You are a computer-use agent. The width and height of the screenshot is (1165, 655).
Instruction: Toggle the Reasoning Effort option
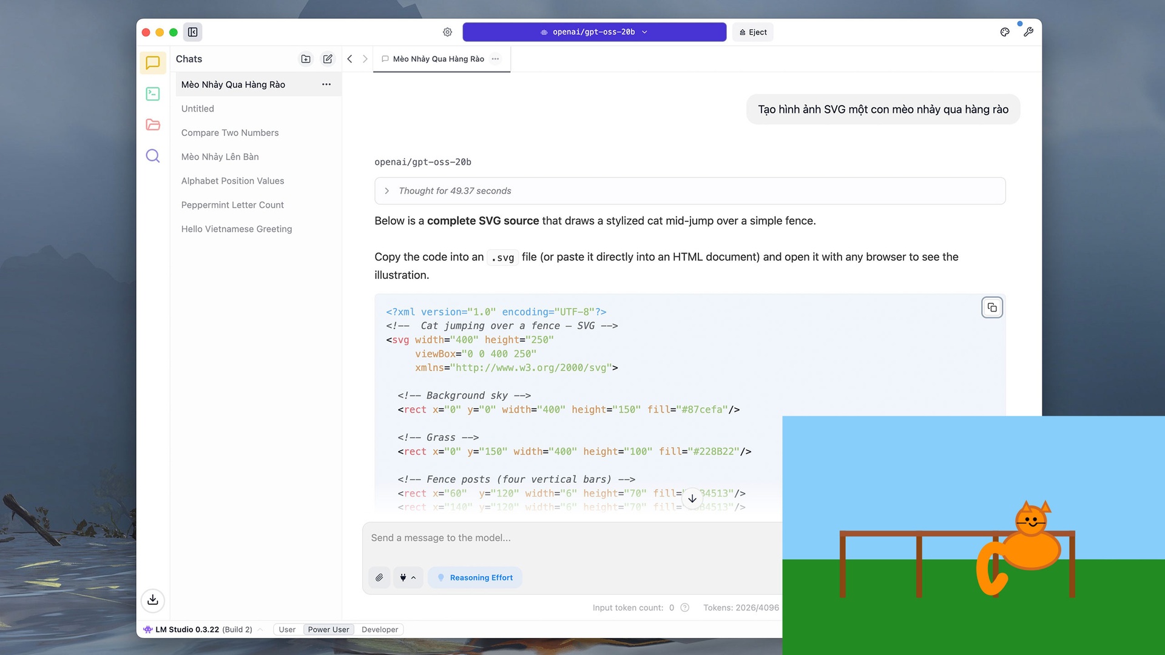pos(475,577)
